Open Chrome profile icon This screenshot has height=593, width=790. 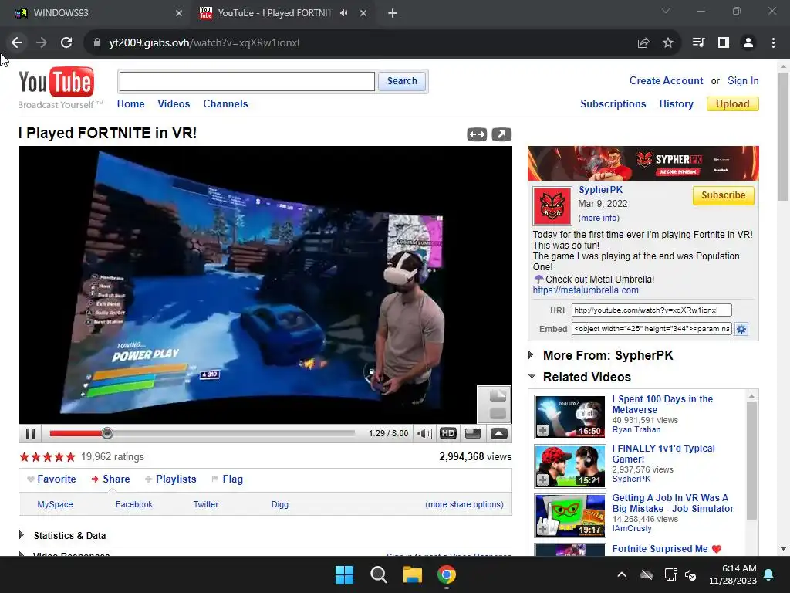pyautogui.click(x=748, y=43)
